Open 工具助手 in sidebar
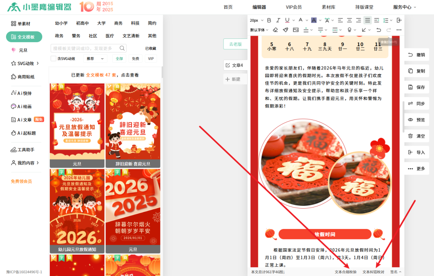Viewport: 434px width, 276px height. point(23,150)
